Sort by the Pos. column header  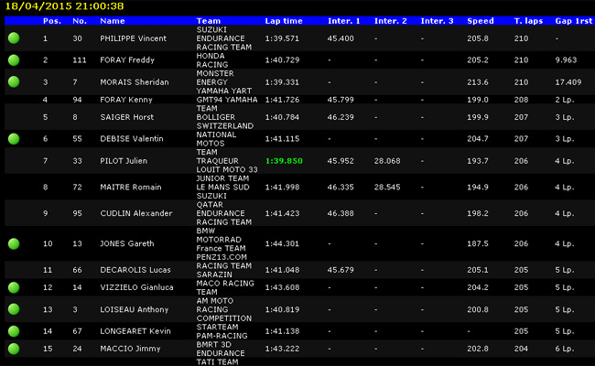click(x=51, y=20)
